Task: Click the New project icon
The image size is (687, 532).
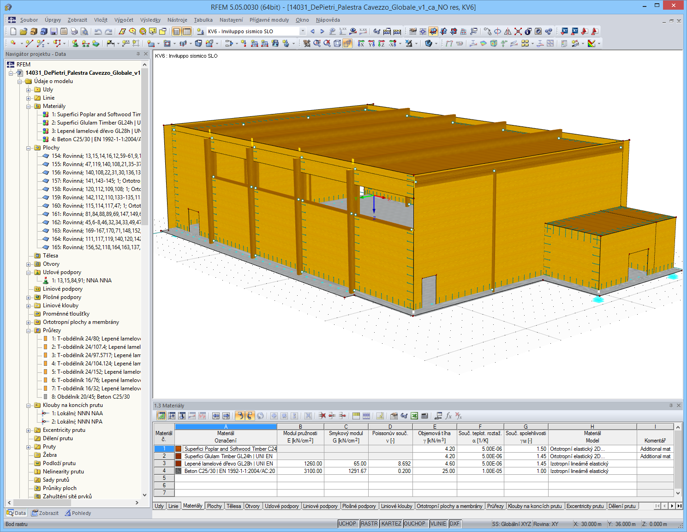Action: coord(12,31)
